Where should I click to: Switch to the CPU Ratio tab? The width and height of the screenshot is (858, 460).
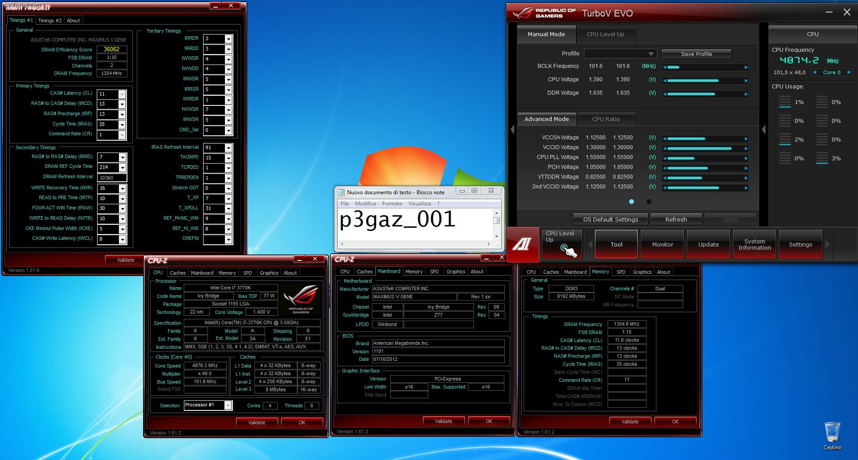tap(606, 119)
